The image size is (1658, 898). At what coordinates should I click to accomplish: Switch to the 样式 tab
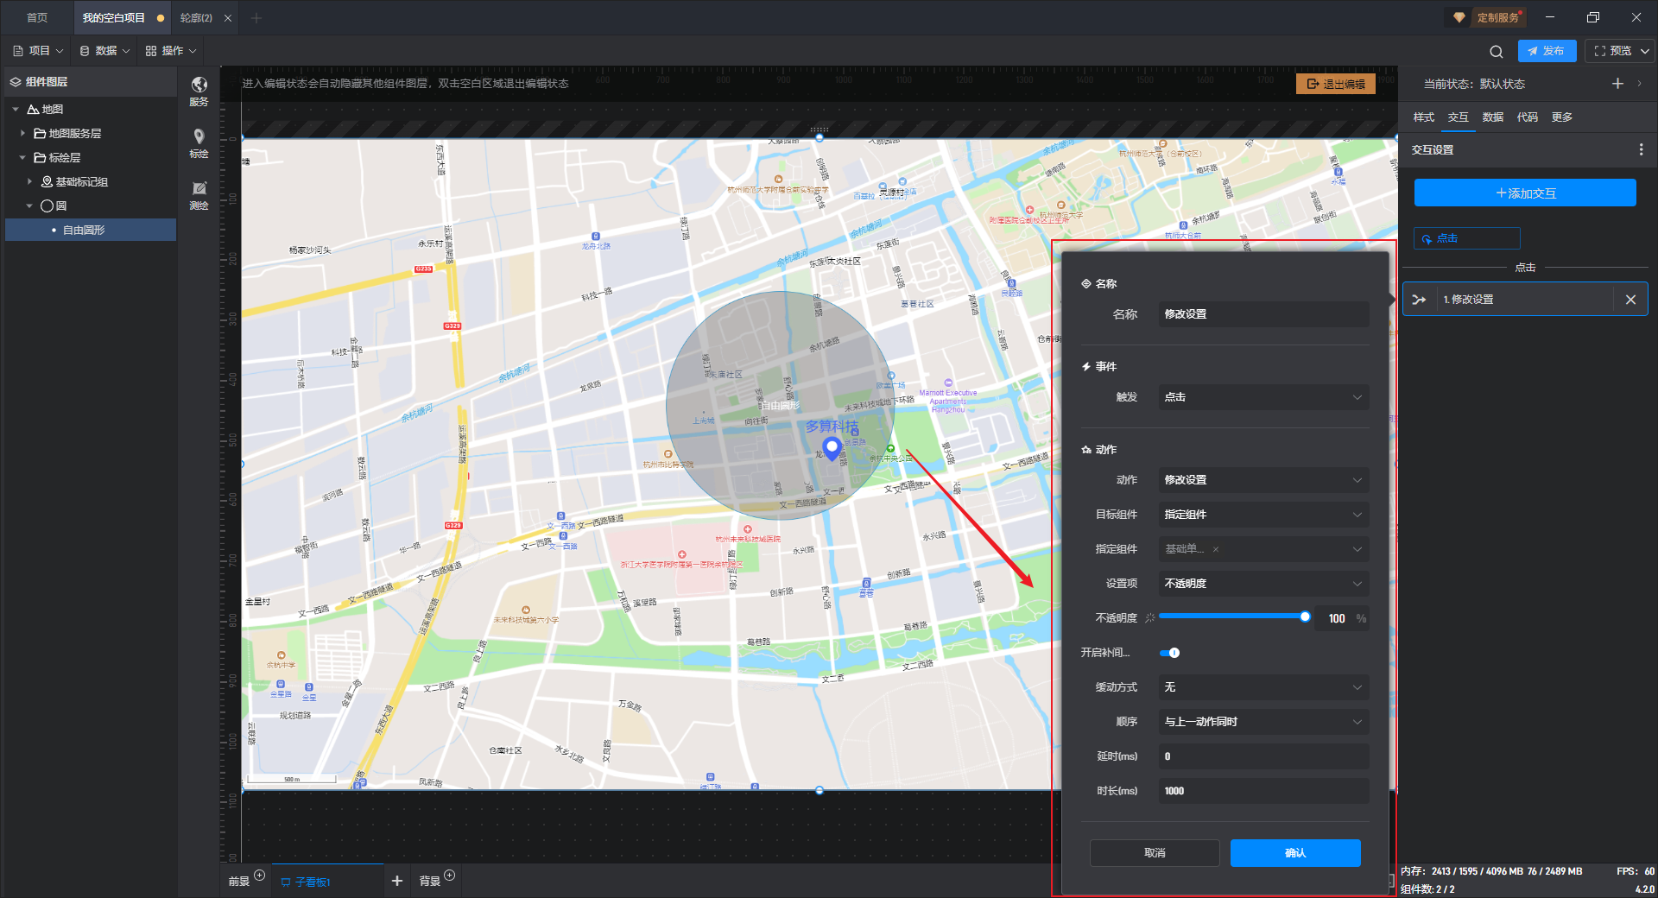click(x=1423, y=117)
